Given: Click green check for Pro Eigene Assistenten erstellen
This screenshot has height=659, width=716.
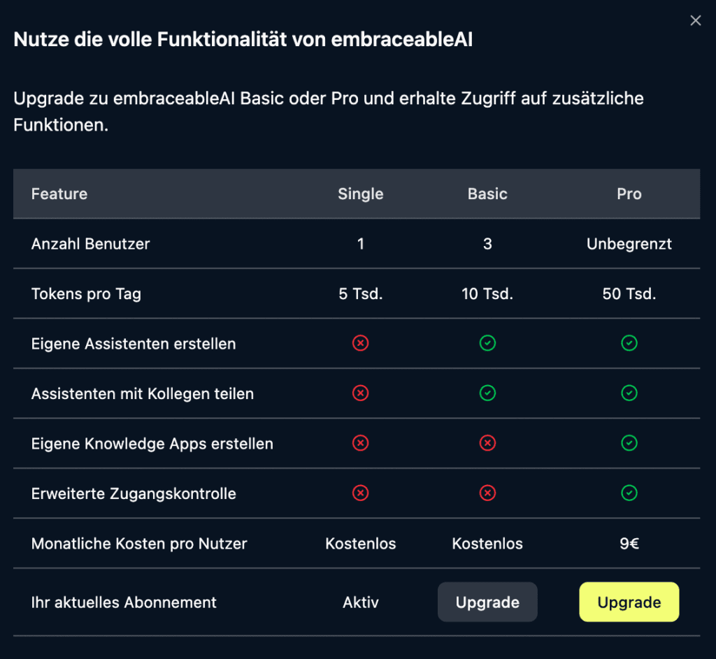Looking at the screenshot, I should 629,343.
